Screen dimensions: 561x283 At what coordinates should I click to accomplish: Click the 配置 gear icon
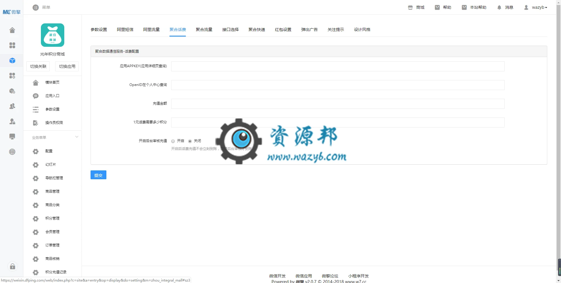click(x=36, y=151)
